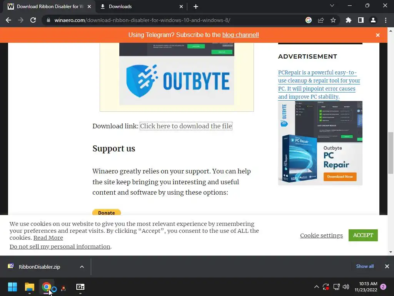Image resolution: width=394 pixels, height=296 pixels.
Task: Open the Google icon in address bar
Action: 309,20
